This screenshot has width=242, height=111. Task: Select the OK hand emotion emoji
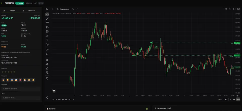pos(33,80)
